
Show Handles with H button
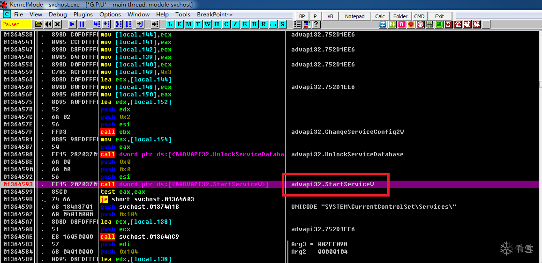[x=217, y=24]
